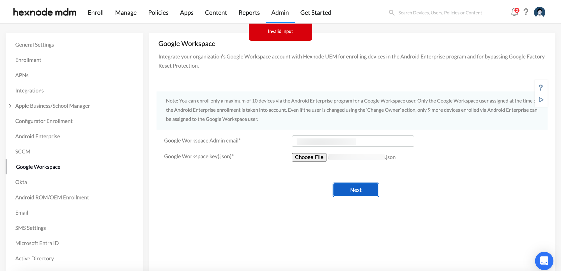Open the Reports tab
561x271 pixels.
(x=249, y=13)
